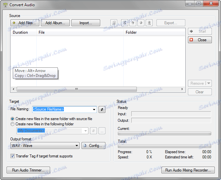Image resolution: width=221 pixels, height=180 pixels.
Task: Expand the Remove dropdown arrow
Action: [x=209, y=83]
